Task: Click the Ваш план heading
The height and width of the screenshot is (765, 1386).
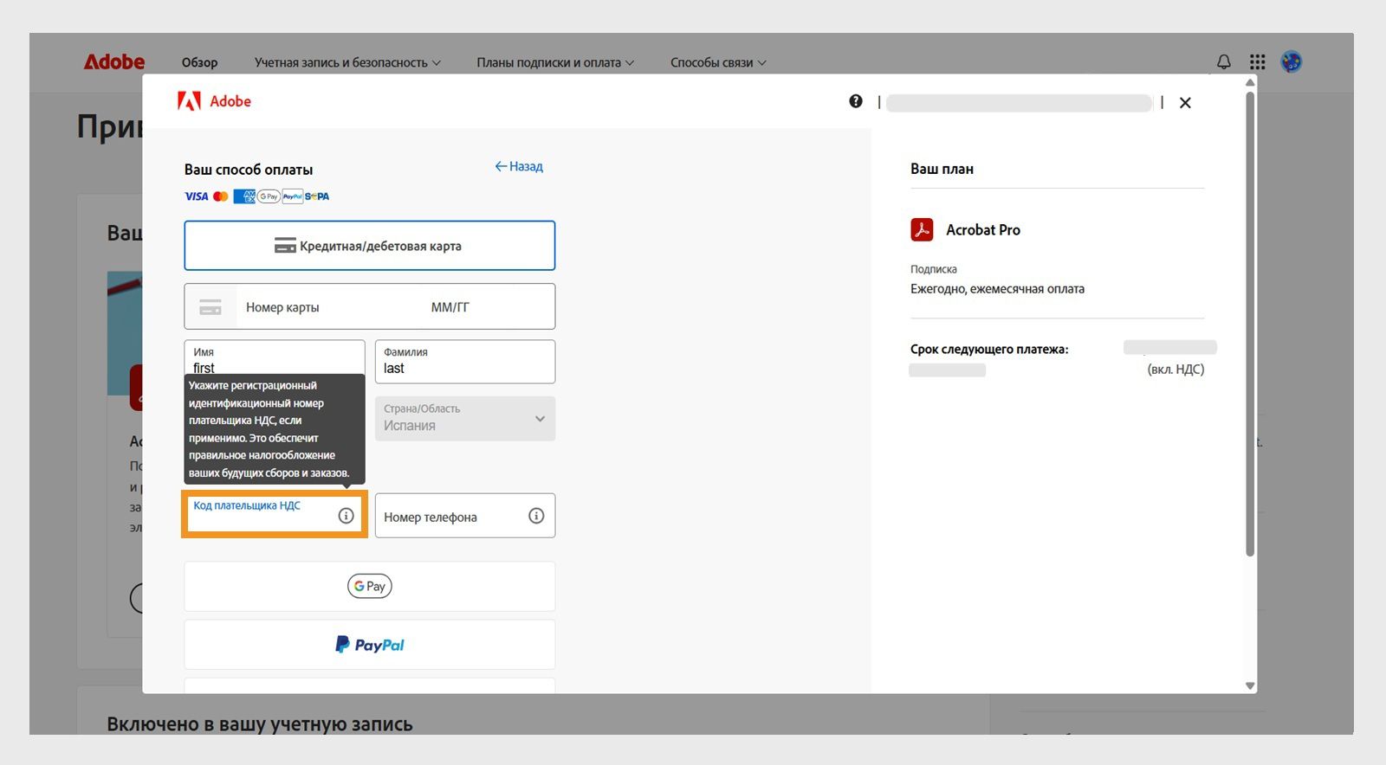Action: coord(942,169)
